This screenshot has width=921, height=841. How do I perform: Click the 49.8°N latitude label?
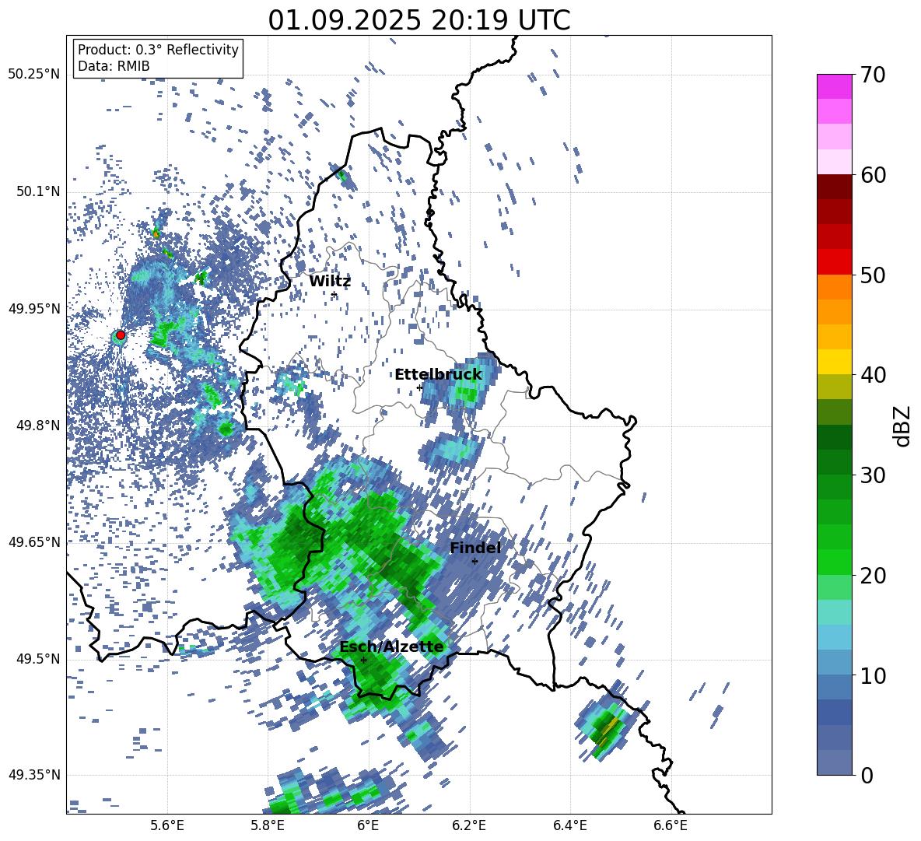coord(37,426)
